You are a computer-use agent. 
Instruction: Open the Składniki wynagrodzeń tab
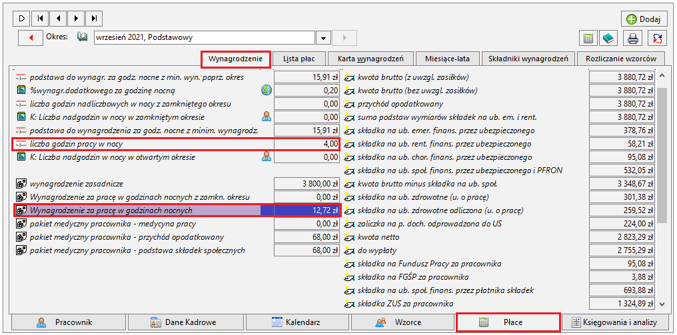(528, 59)
